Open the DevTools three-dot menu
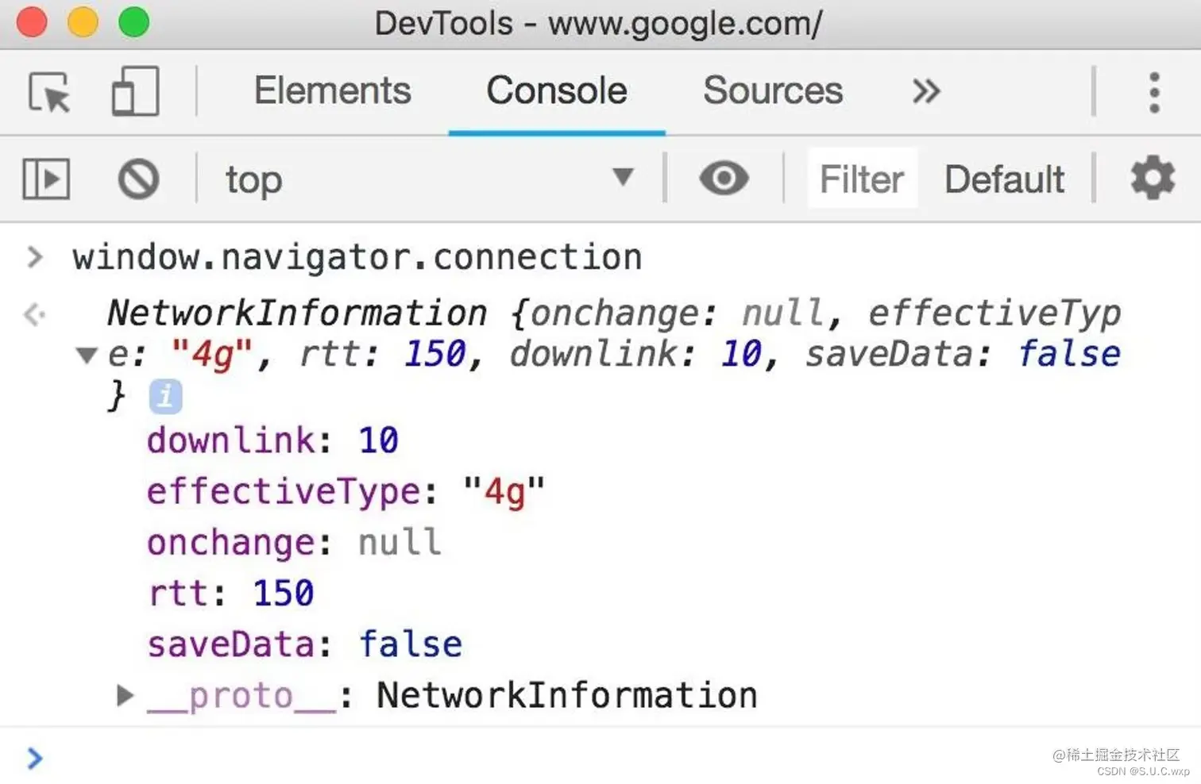This screenshot has height=784, width=1201. coord(1154,92)
